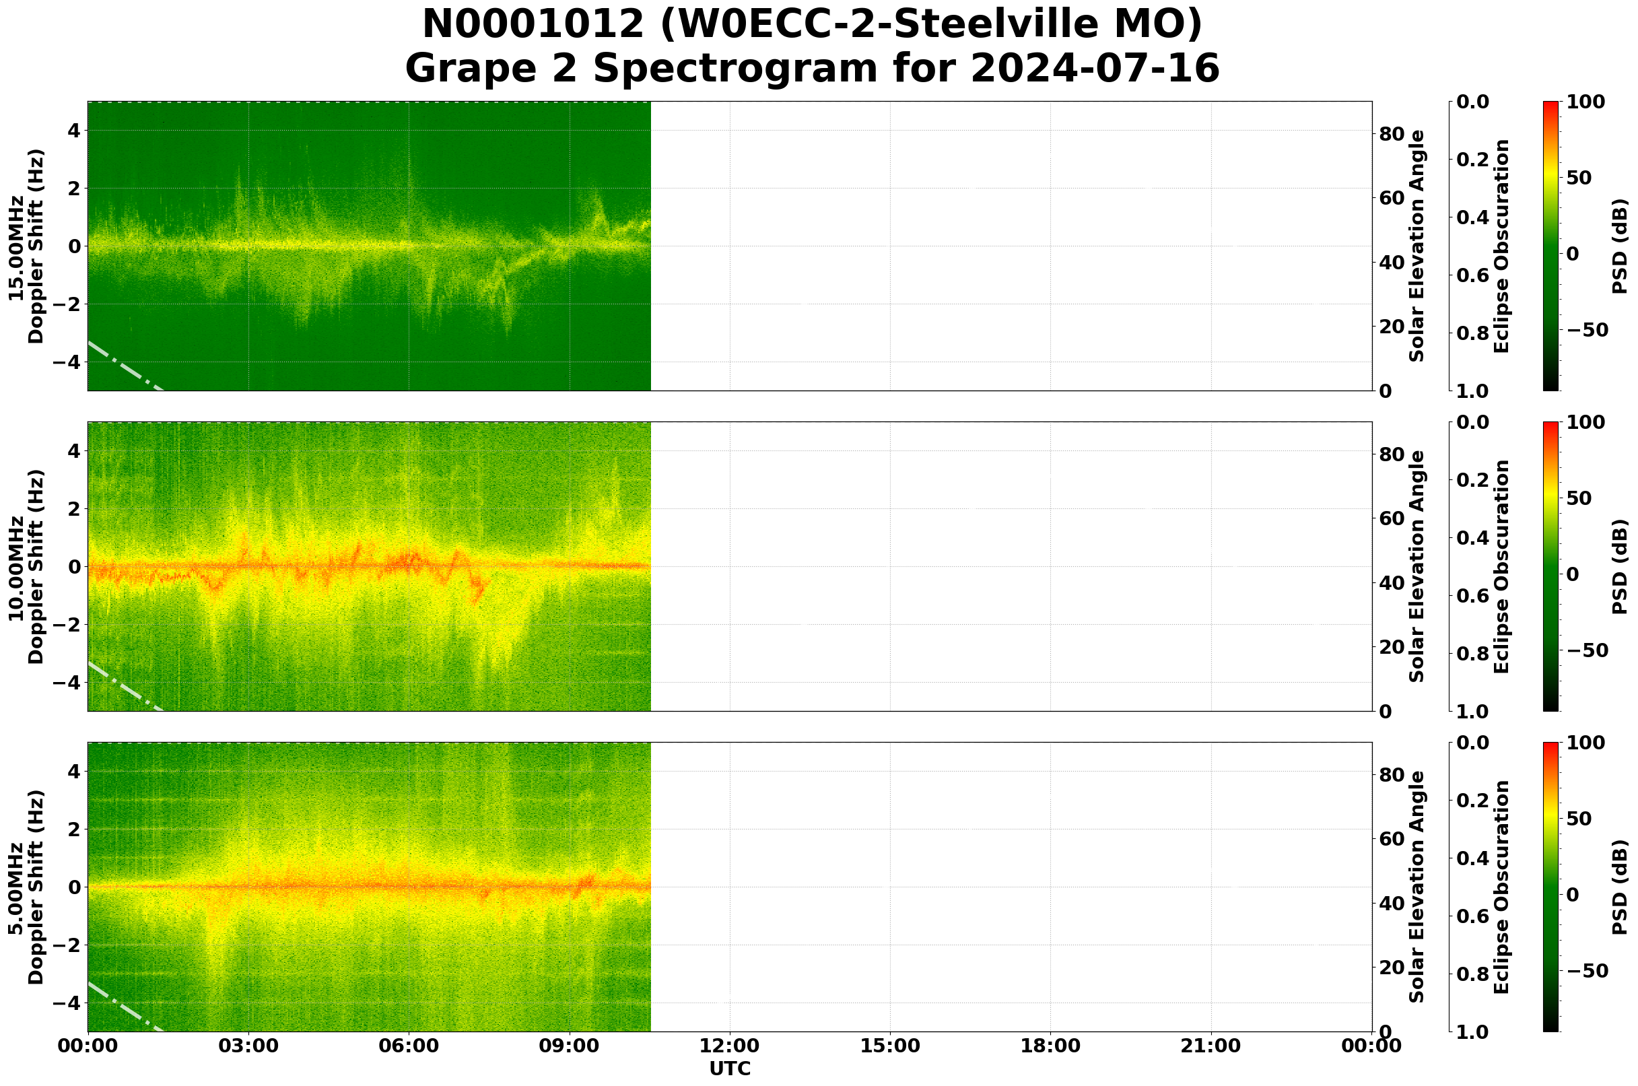Click the 15.00MHz Doppler Shift axis label
Viewport: 1638px width, 1086px height.
[x=26, y=246]
